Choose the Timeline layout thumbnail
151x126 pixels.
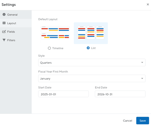click(x=55, y=33)
